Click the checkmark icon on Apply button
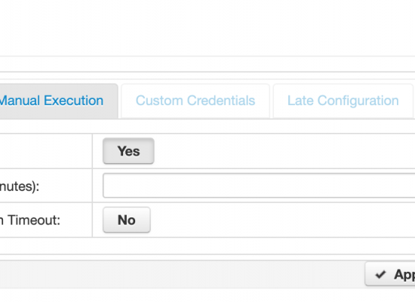Viewport: 415px width, 302px height. pos(380,275)
